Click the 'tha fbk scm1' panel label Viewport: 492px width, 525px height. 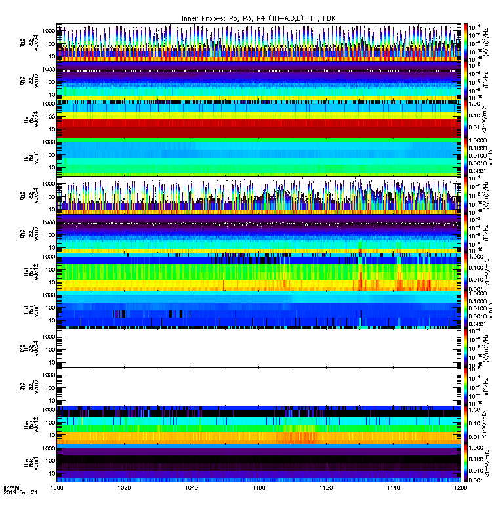pos(31,157)
